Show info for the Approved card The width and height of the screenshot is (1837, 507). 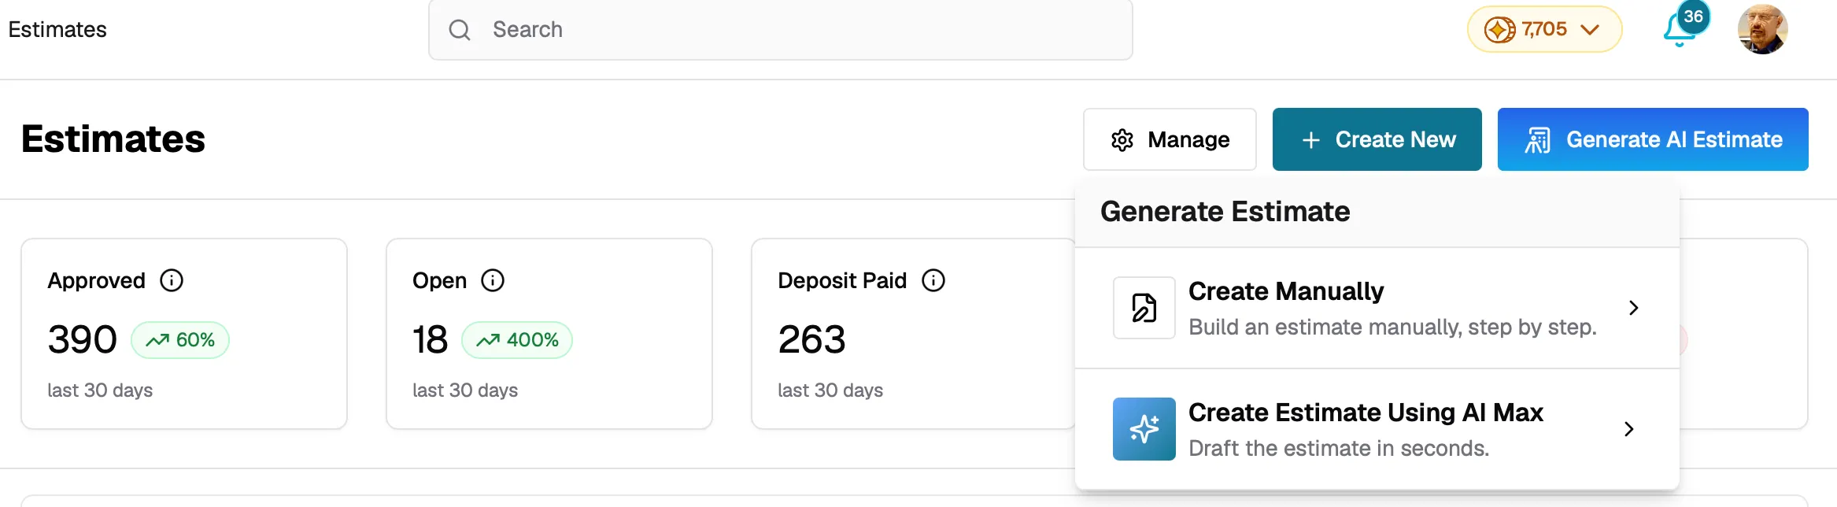click(172, 280)
